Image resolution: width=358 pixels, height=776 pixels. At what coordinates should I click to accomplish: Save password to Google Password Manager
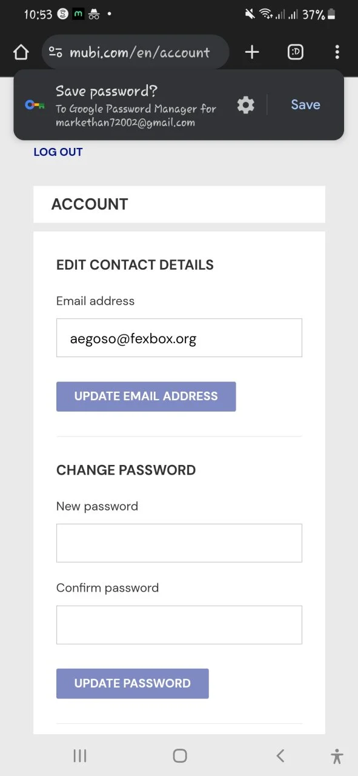coord(305,105)
